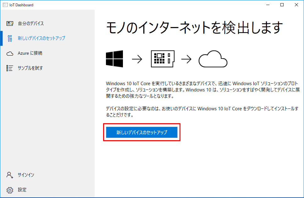Screen dimensions: 304x198
Task: Click the cloud icon beside Azure に接続
Action: point(10,53)
